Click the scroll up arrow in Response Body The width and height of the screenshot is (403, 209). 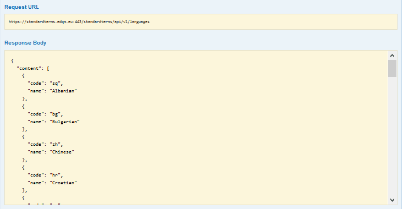[392, 56]
